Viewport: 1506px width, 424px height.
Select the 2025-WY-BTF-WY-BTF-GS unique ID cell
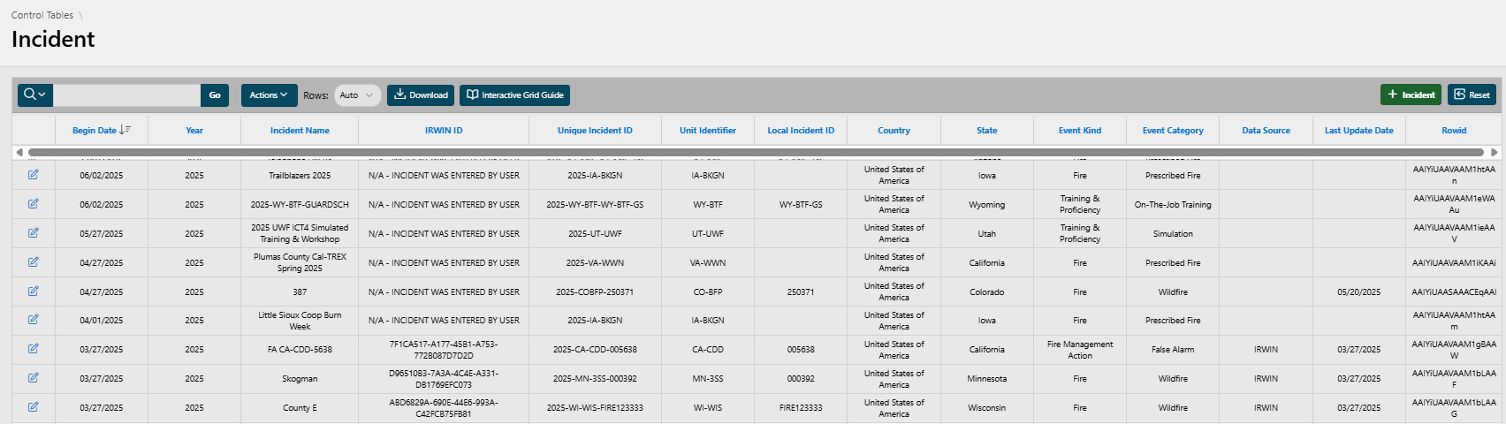[595, 204]
